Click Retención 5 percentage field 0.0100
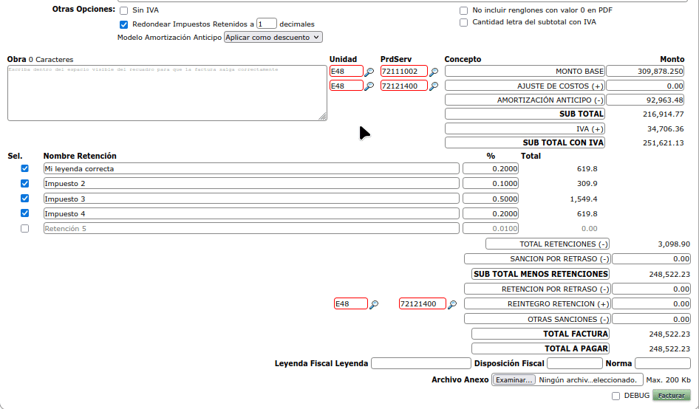This screenshot has height=409, width=699. [x=491, y=229]
